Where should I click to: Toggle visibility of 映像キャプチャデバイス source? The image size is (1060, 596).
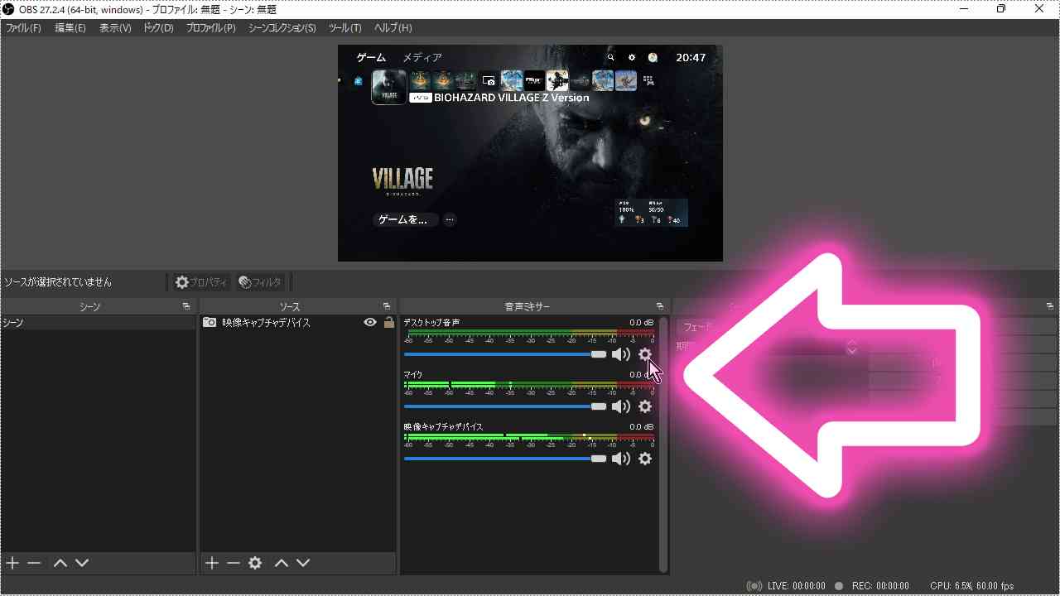pos(370,323)
